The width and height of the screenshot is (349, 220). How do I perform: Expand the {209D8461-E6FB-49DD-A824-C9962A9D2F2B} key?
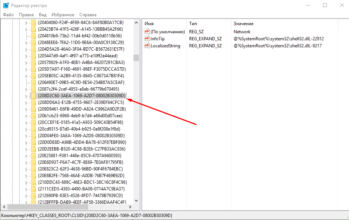[26, 109]
